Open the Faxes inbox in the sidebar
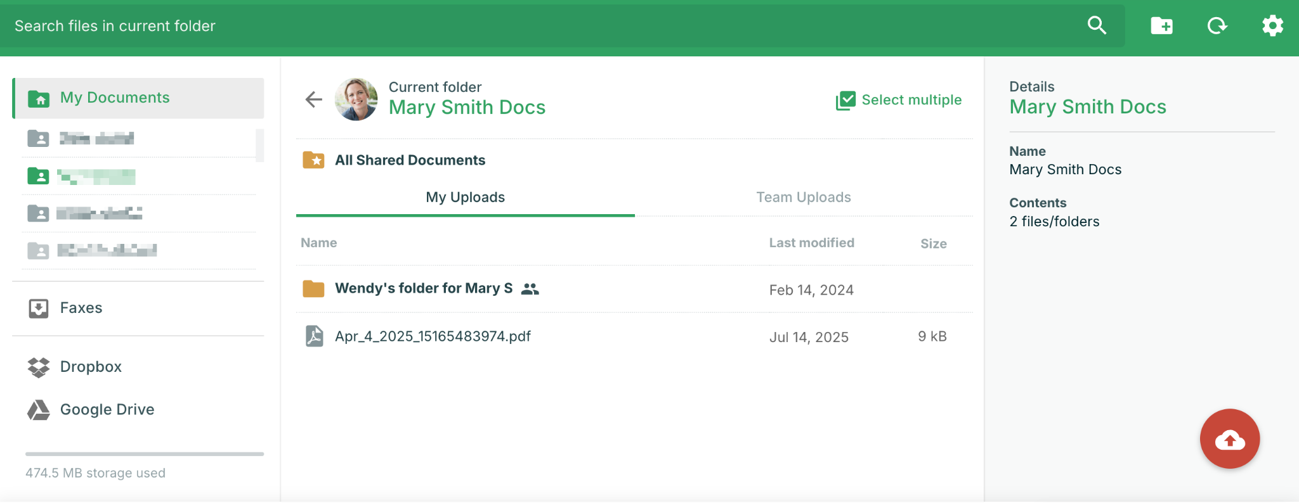 pos(81,308)
